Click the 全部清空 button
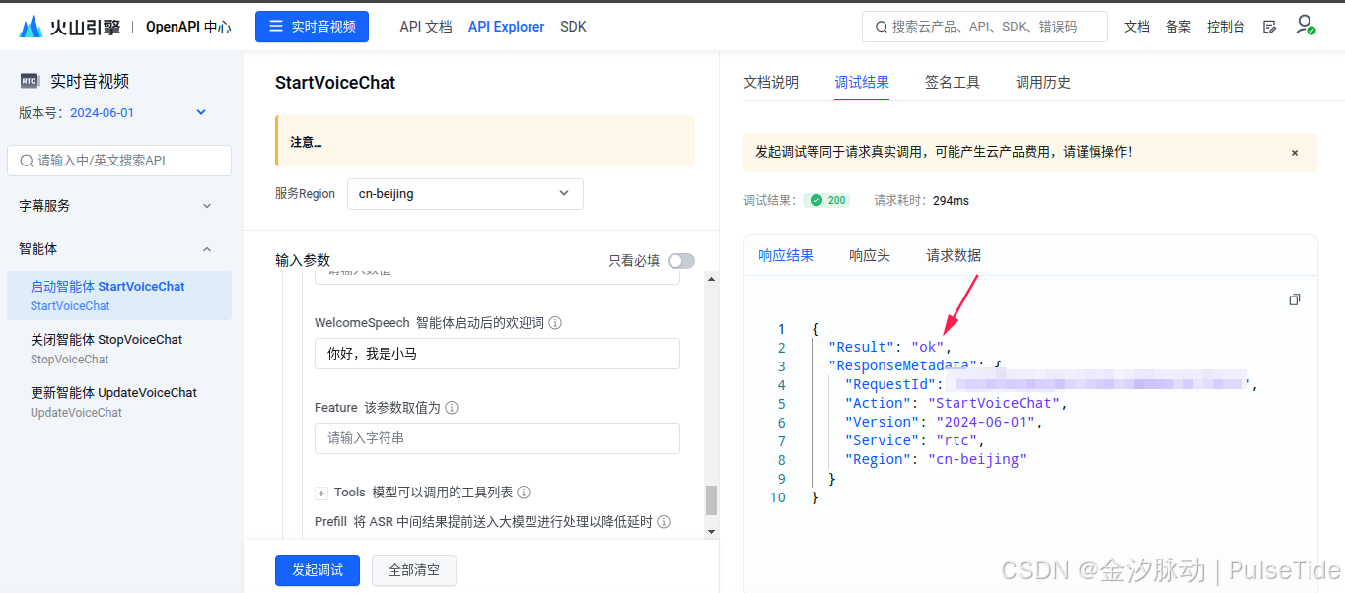The image size is (1345, 593). (x=414, y=570)
